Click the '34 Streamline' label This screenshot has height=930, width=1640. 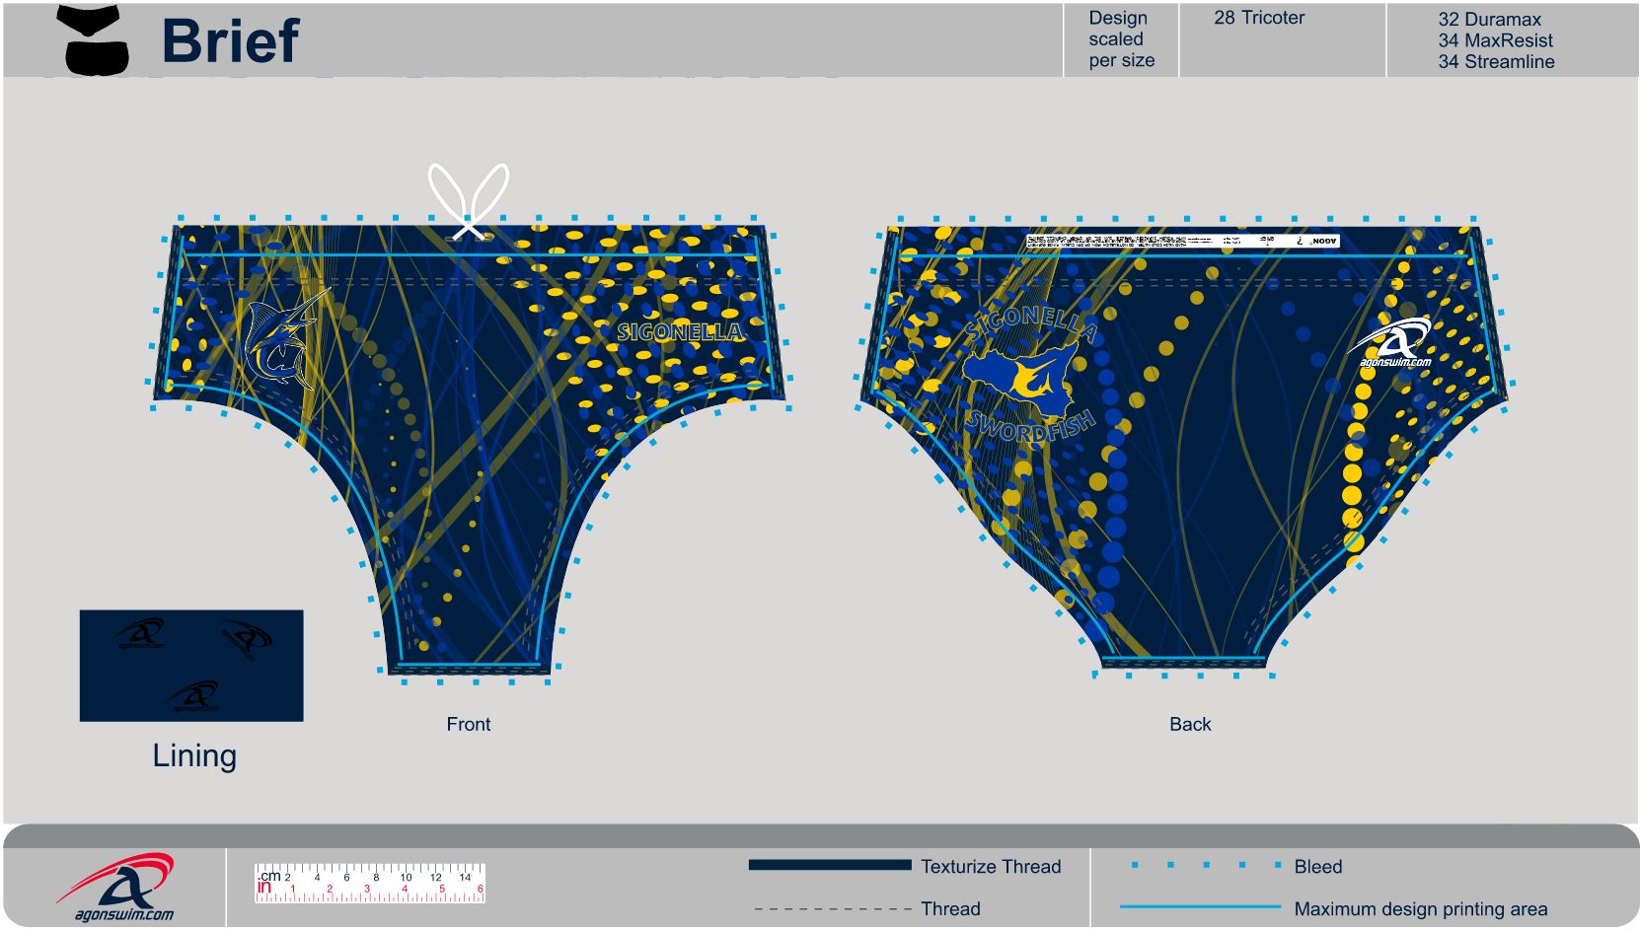[x=1496, y=62]
